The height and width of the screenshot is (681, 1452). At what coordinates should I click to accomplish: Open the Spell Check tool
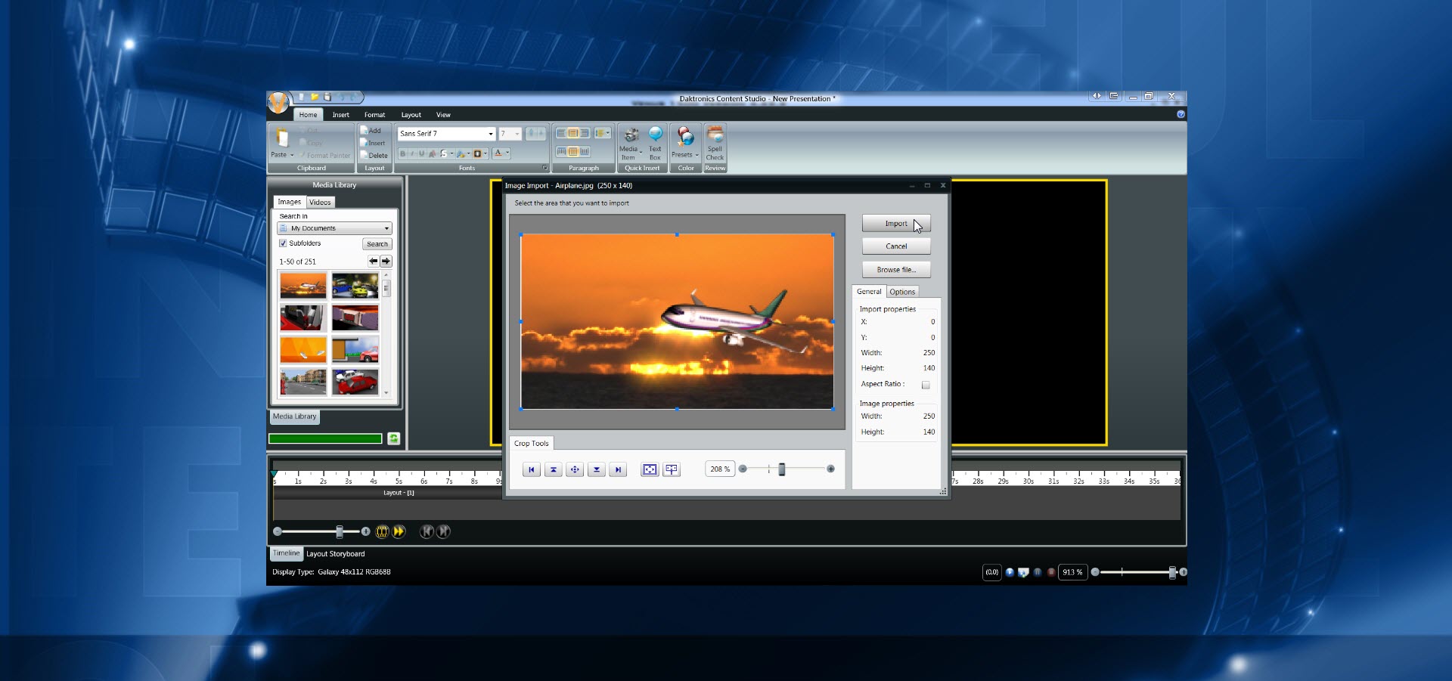(715, 138)
